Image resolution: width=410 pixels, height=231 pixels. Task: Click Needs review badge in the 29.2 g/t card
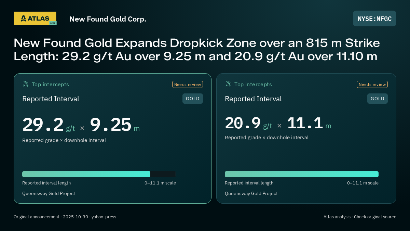pos(188,84)
